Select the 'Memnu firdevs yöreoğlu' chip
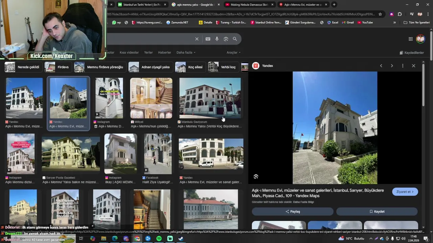This screenshot has width=433, height=243. tap(100, 67)
